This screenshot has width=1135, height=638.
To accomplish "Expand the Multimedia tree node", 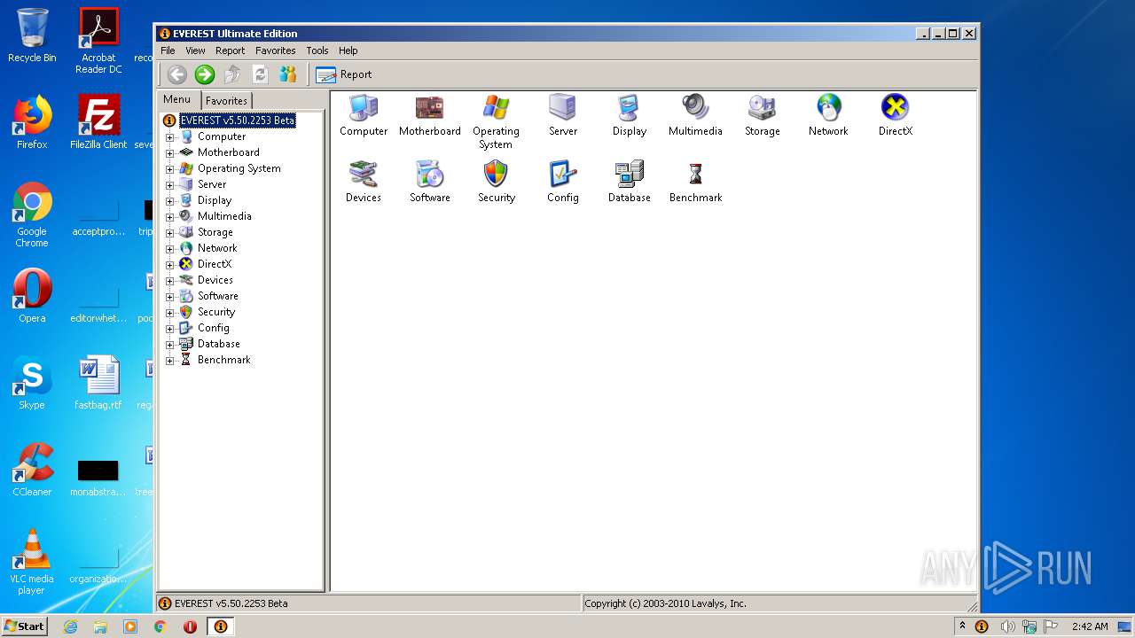I will [170, 217].
